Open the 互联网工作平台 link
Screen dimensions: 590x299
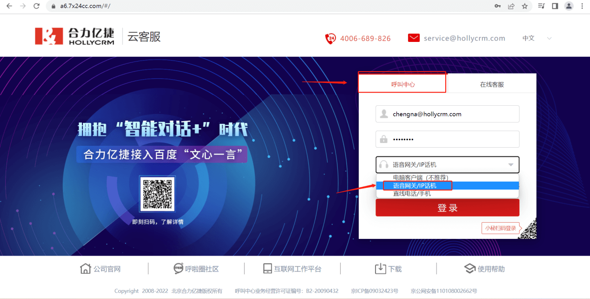pos(298,269)
